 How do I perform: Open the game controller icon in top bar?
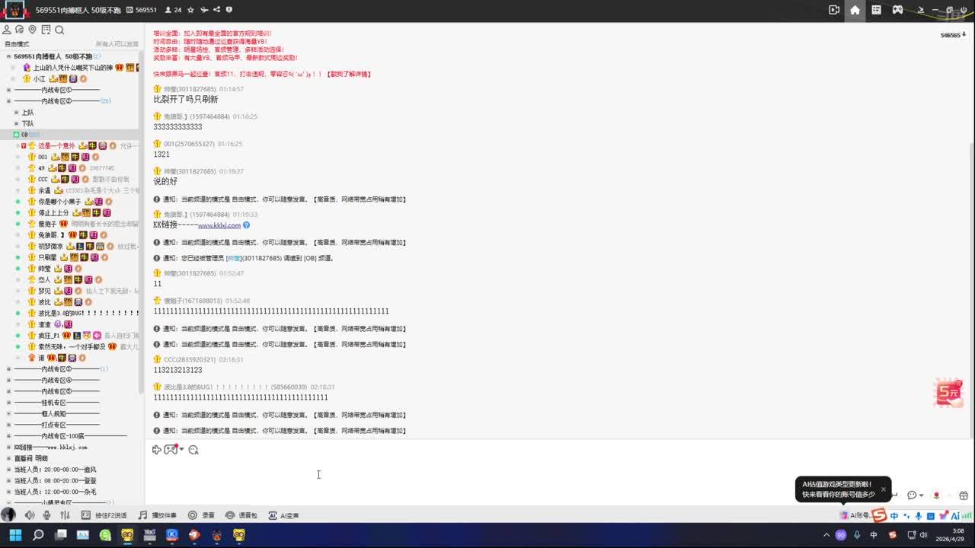(898, 10)
